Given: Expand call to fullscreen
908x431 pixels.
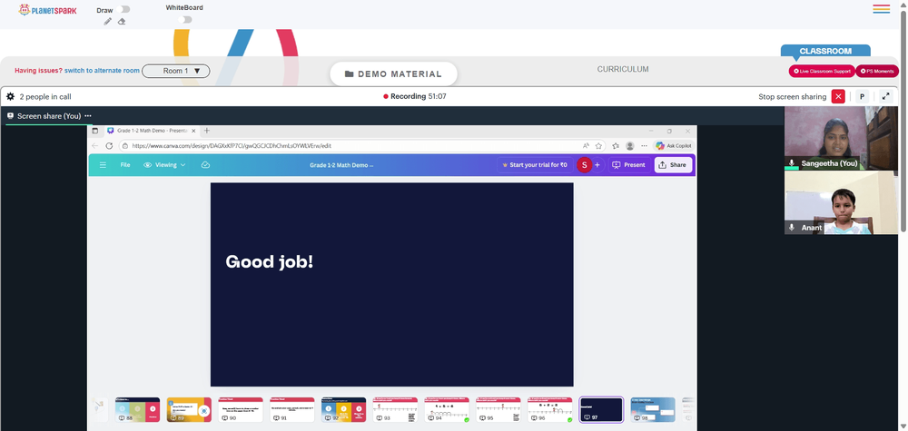Looking at the screenshot, I should (x=885, y=96).
